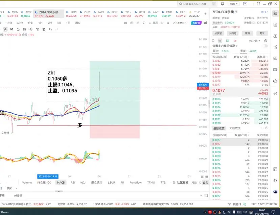Open the AI分析 tab
Viewport: 280px width, 215px height.
18,195
